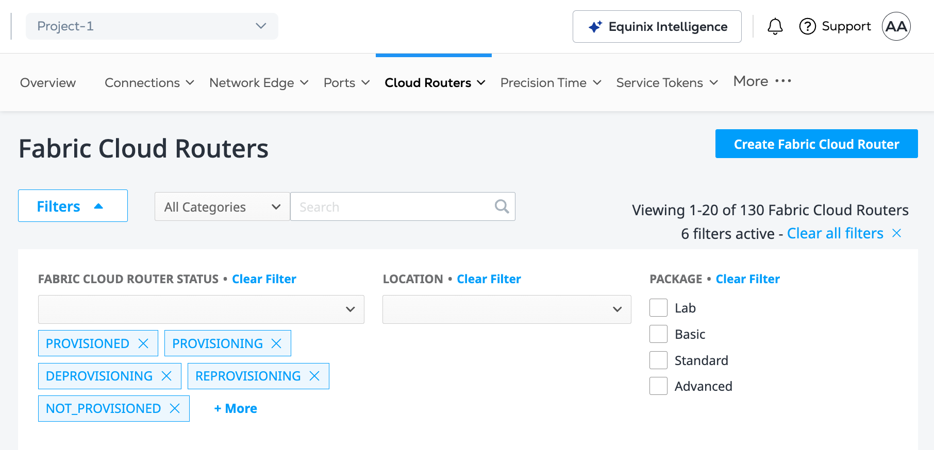Expand the Ports menu

pyautogui.click(x=347, y=83)
